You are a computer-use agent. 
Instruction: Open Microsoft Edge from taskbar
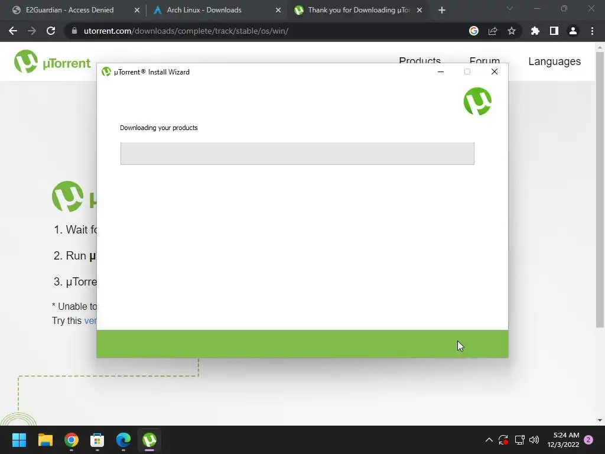(123, 440)
